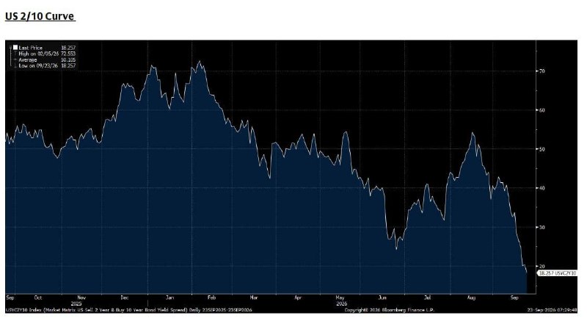This screenshot has width=587, height=321.
Task: Click the Dec month label on axis
Action: pos(125,297)
